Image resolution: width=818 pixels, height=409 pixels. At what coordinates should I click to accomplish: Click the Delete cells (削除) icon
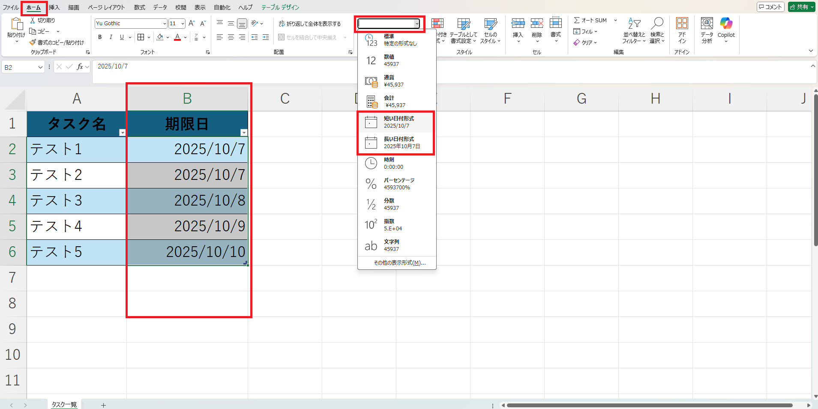[x=536, y=24]
